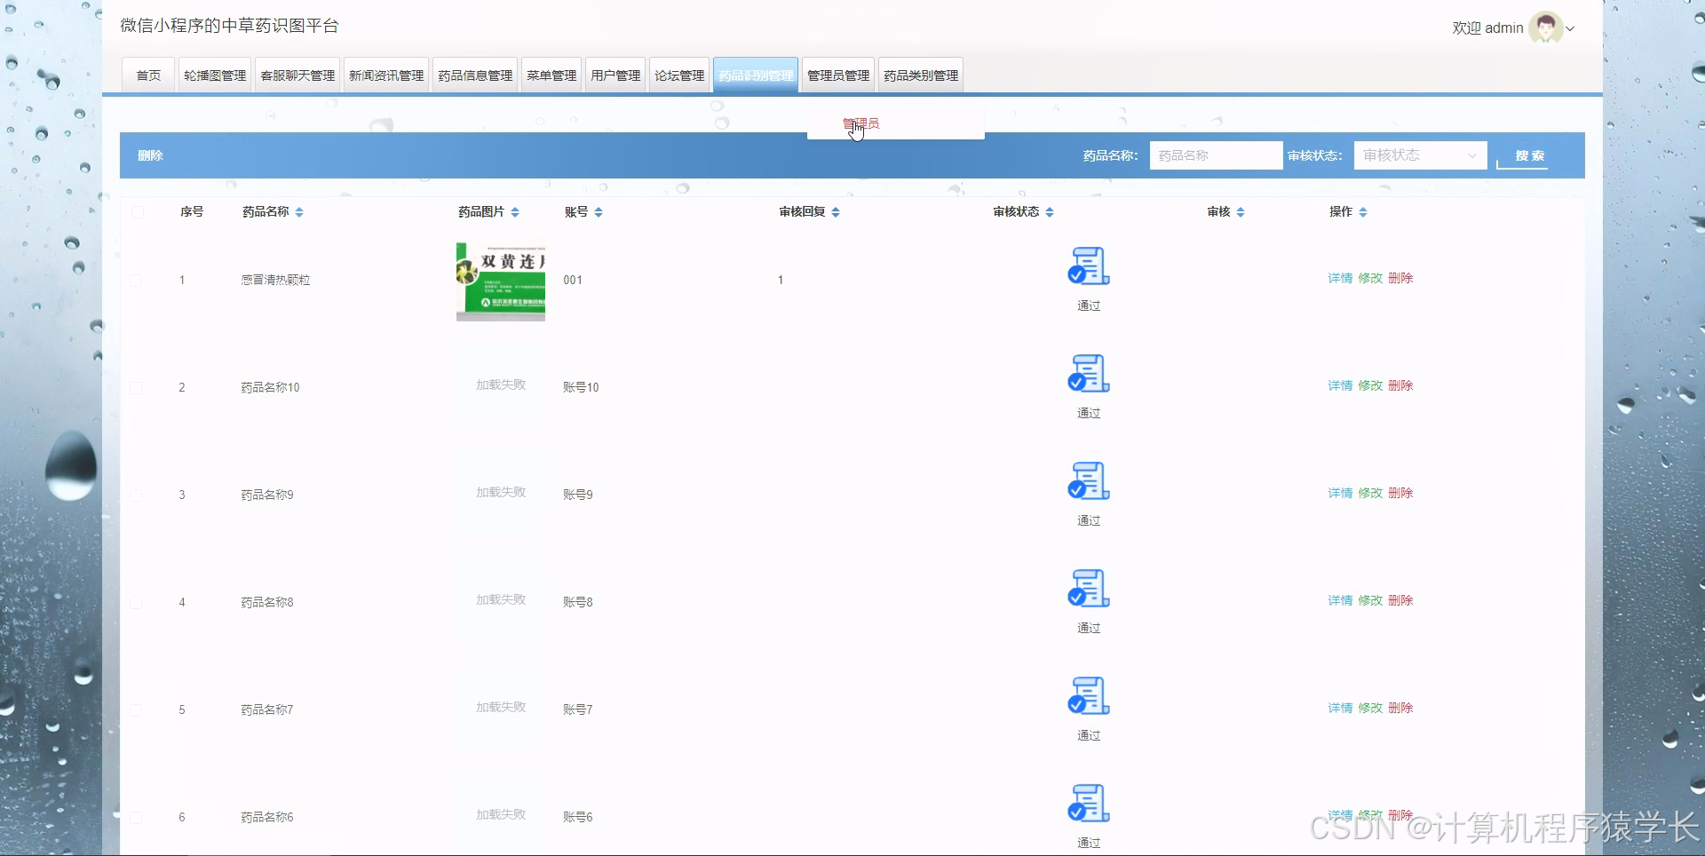The height and width of the screenshot is (856, 1705).
Task: Open the 审核状态 filter dropdown
Action: pos(1420,155)
